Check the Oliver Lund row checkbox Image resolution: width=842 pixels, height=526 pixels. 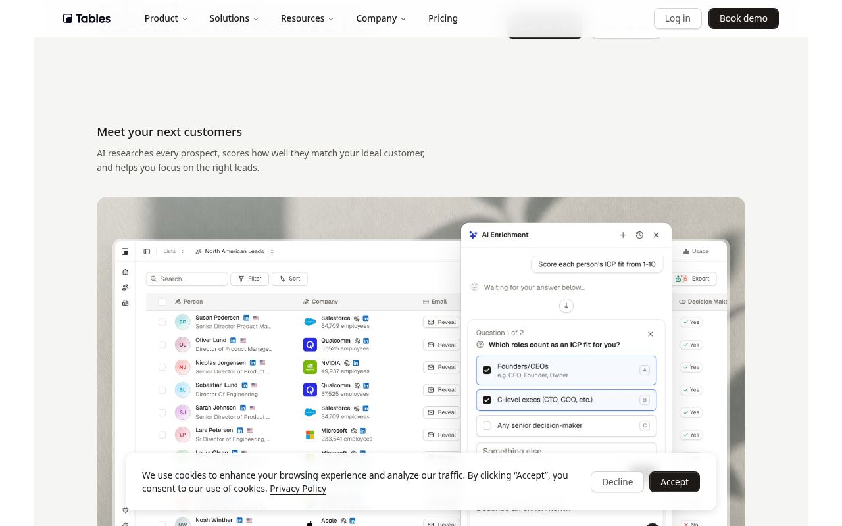click(162, 345)
